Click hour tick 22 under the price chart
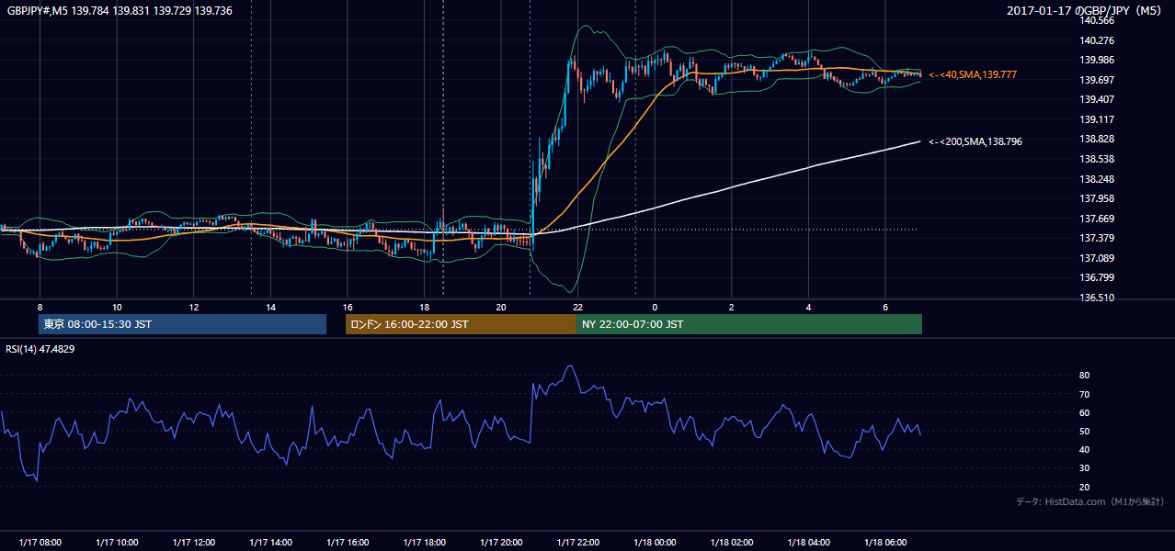This screenshot has height=551, width=1175. pos(577,306)
